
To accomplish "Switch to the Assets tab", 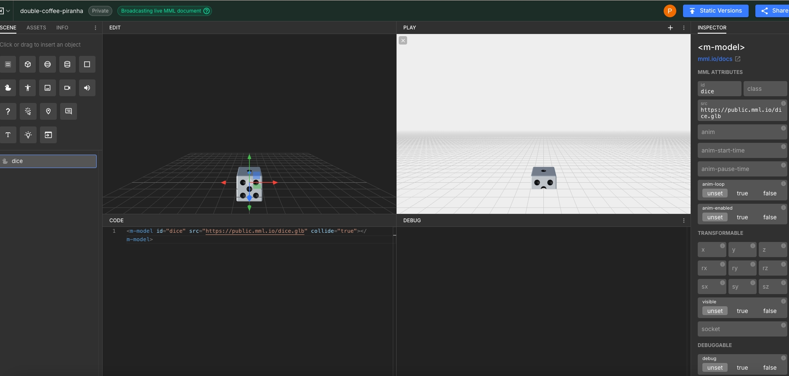I will [36, 28].
